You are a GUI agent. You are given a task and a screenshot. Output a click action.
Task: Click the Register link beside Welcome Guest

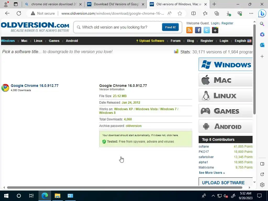[227, 23]
